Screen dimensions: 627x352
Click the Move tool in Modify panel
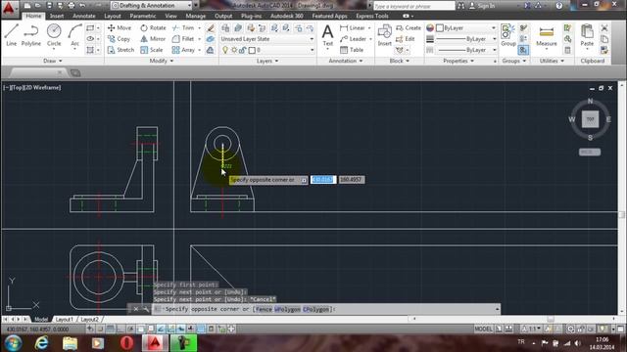120,28
